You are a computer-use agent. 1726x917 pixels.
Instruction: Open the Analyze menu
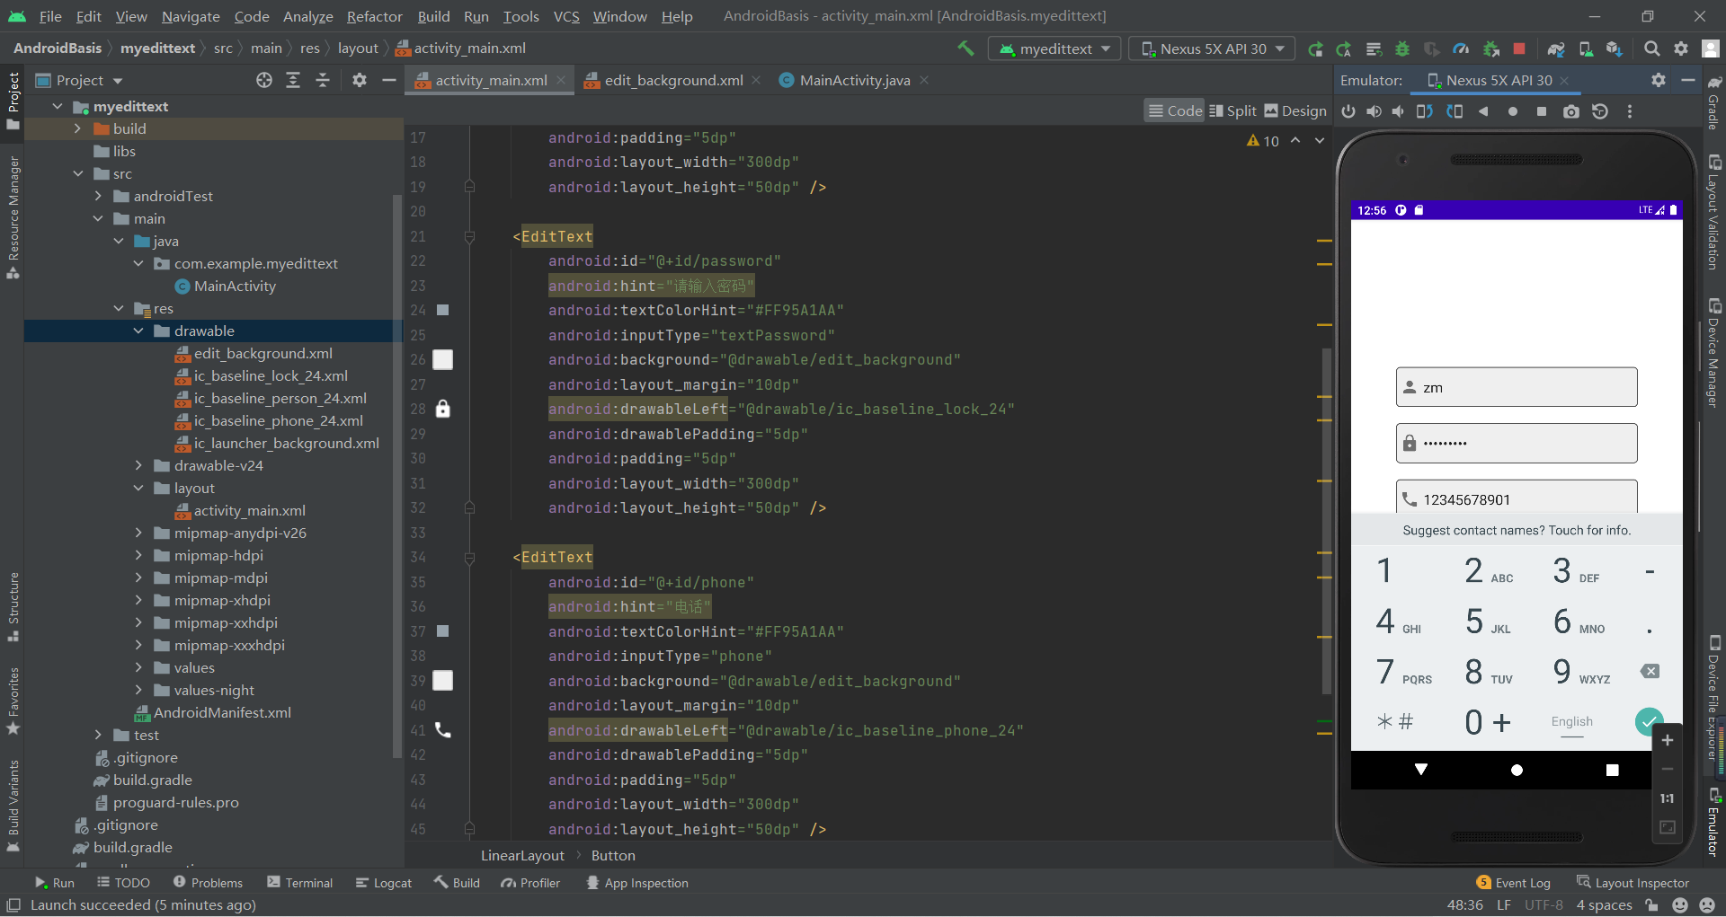(x=307, y=16)
